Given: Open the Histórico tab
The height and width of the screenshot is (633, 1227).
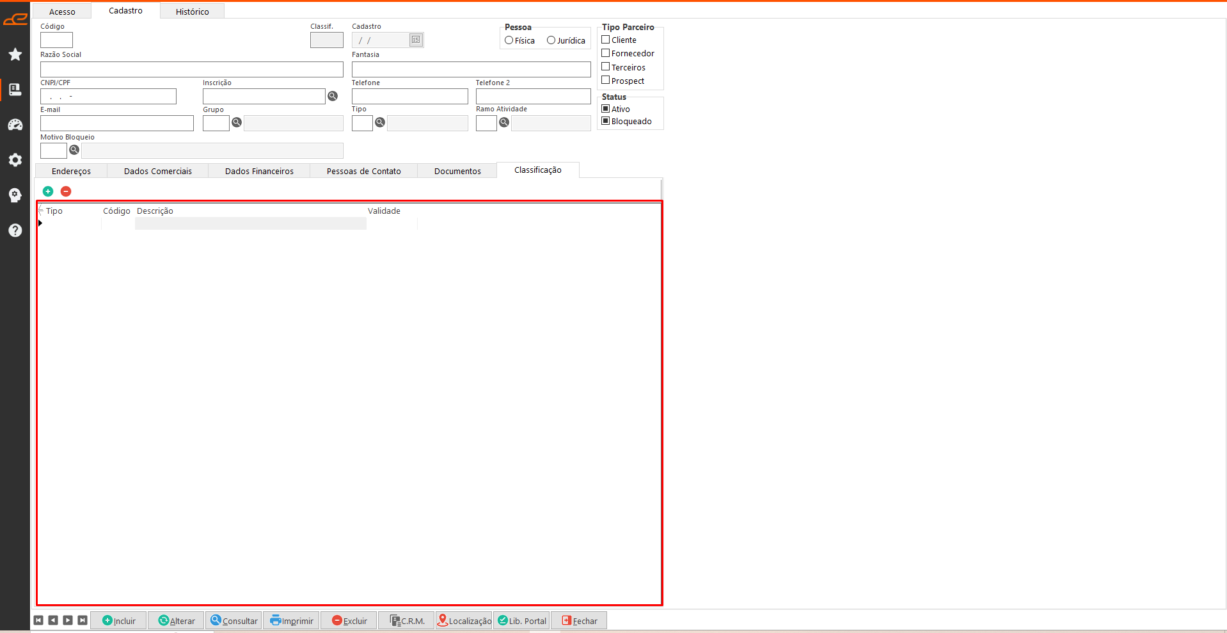Looking at the screenshot, I should pos(192,12).
